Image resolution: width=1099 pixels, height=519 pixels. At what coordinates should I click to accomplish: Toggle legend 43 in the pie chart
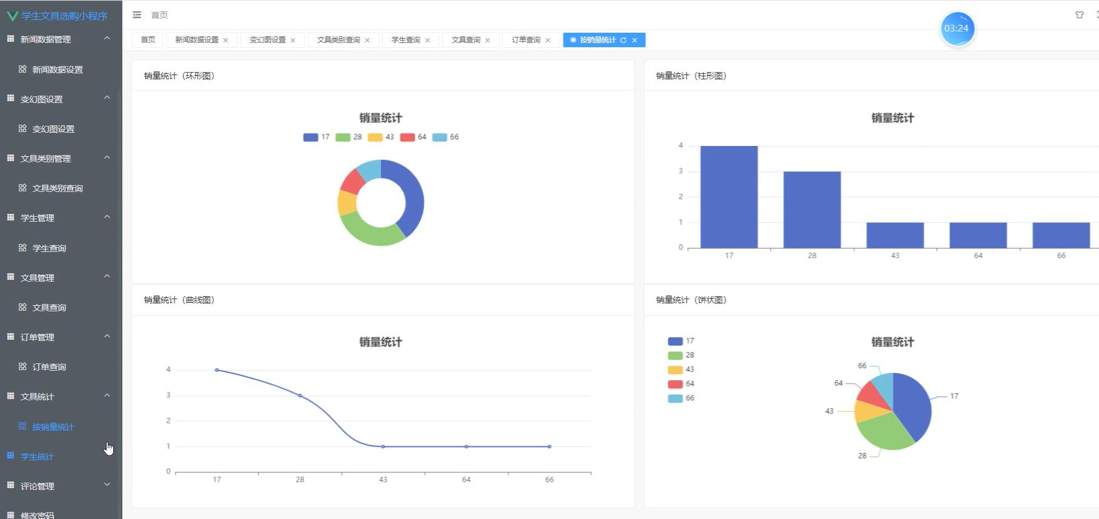(x=681, y=369)
